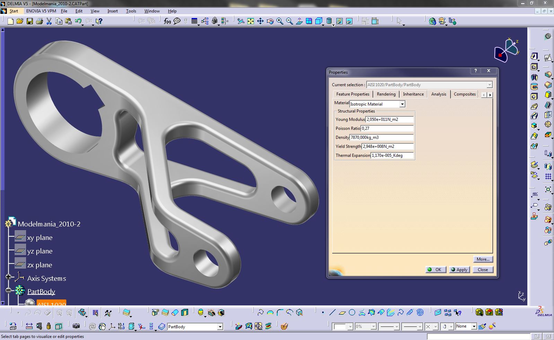Click the Cut scissors icon

(49, 21)
